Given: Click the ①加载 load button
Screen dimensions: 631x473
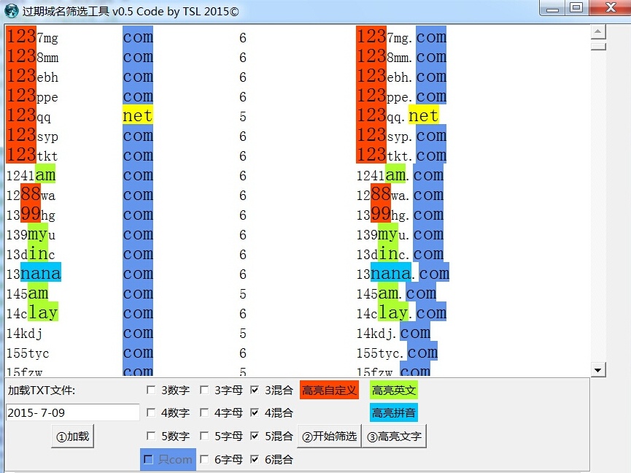Looking at the screenshot, I should click(x=73, y=437).
